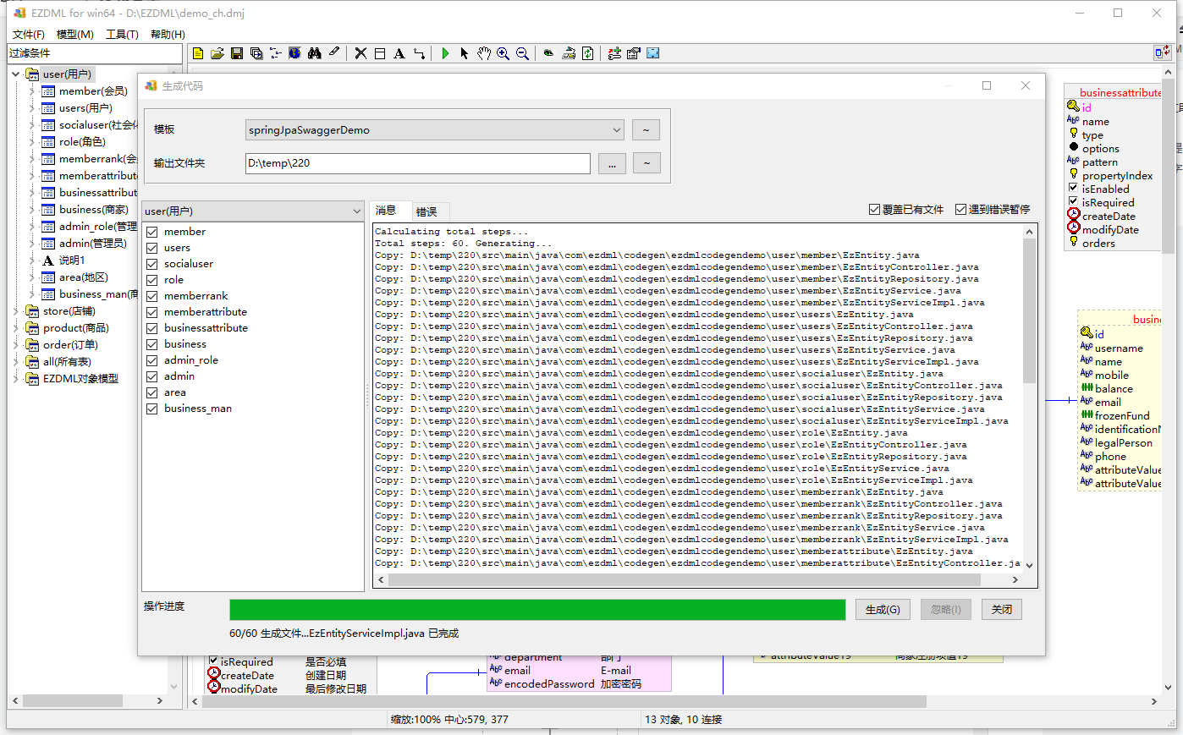This screenshot has height=735, width=1183.
Task: Select the hand pan tool
Action: (484, 53)
